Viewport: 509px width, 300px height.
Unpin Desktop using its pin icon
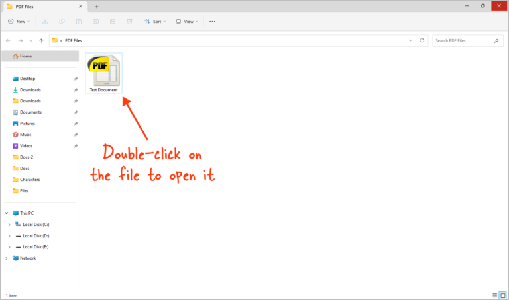pyautogui.click(x=76, y=79)
